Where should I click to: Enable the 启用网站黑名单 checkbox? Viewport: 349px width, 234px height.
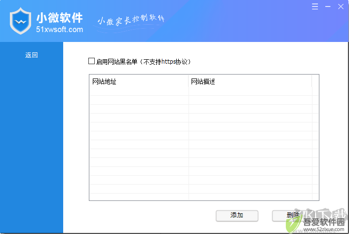[x=91, y=61]
